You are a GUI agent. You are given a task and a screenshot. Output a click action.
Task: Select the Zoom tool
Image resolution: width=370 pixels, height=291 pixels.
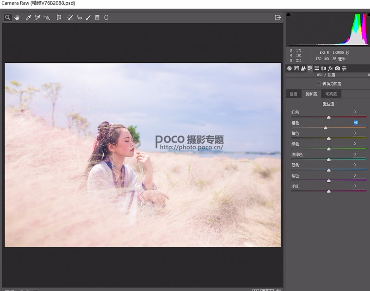[x=7, y=18]
